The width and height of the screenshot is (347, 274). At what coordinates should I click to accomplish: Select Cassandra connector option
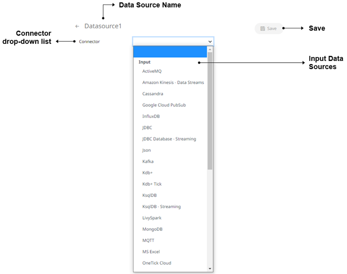point(153,94)
